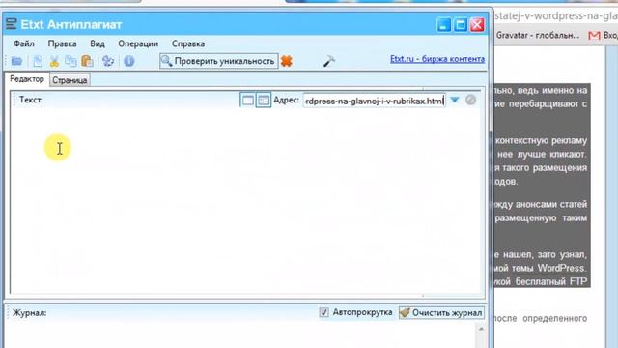
Task: Click the Адрес URL input field
Action: click(x=375, y=101)
